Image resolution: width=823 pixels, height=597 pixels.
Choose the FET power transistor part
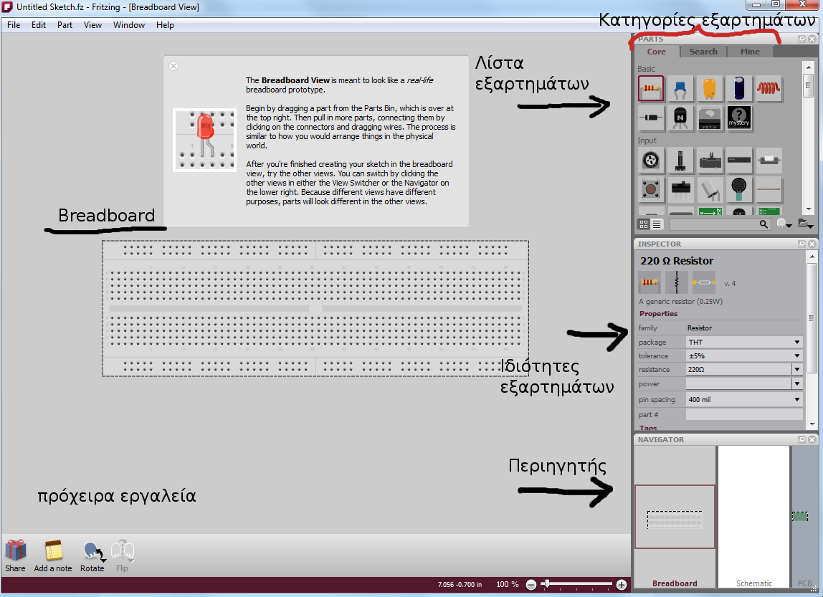pos(710,118)
